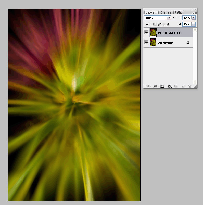The width and height of the screenshot is (203, 205).
Task: Expand the Opacity slider arrow
Action: 193,18
